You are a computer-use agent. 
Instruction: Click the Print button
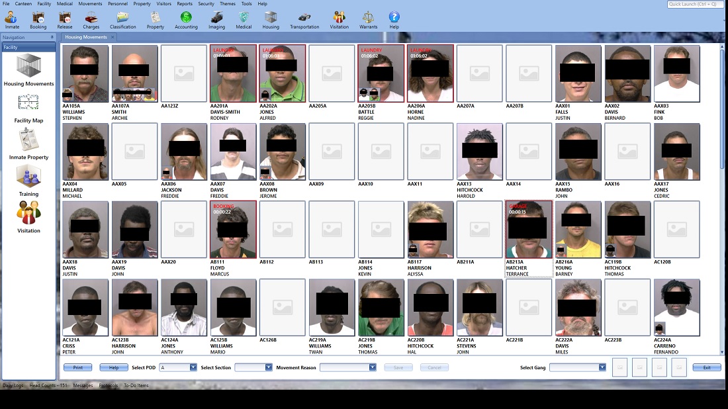click(x=77, y=367)
